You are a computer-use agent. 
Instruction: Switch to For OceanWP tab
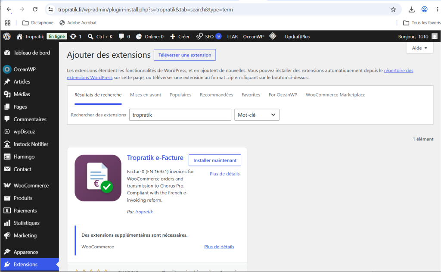pos(283,95)
